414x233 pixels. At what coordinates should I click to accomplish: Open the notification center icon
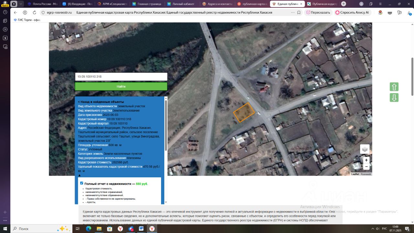point(407,229)
